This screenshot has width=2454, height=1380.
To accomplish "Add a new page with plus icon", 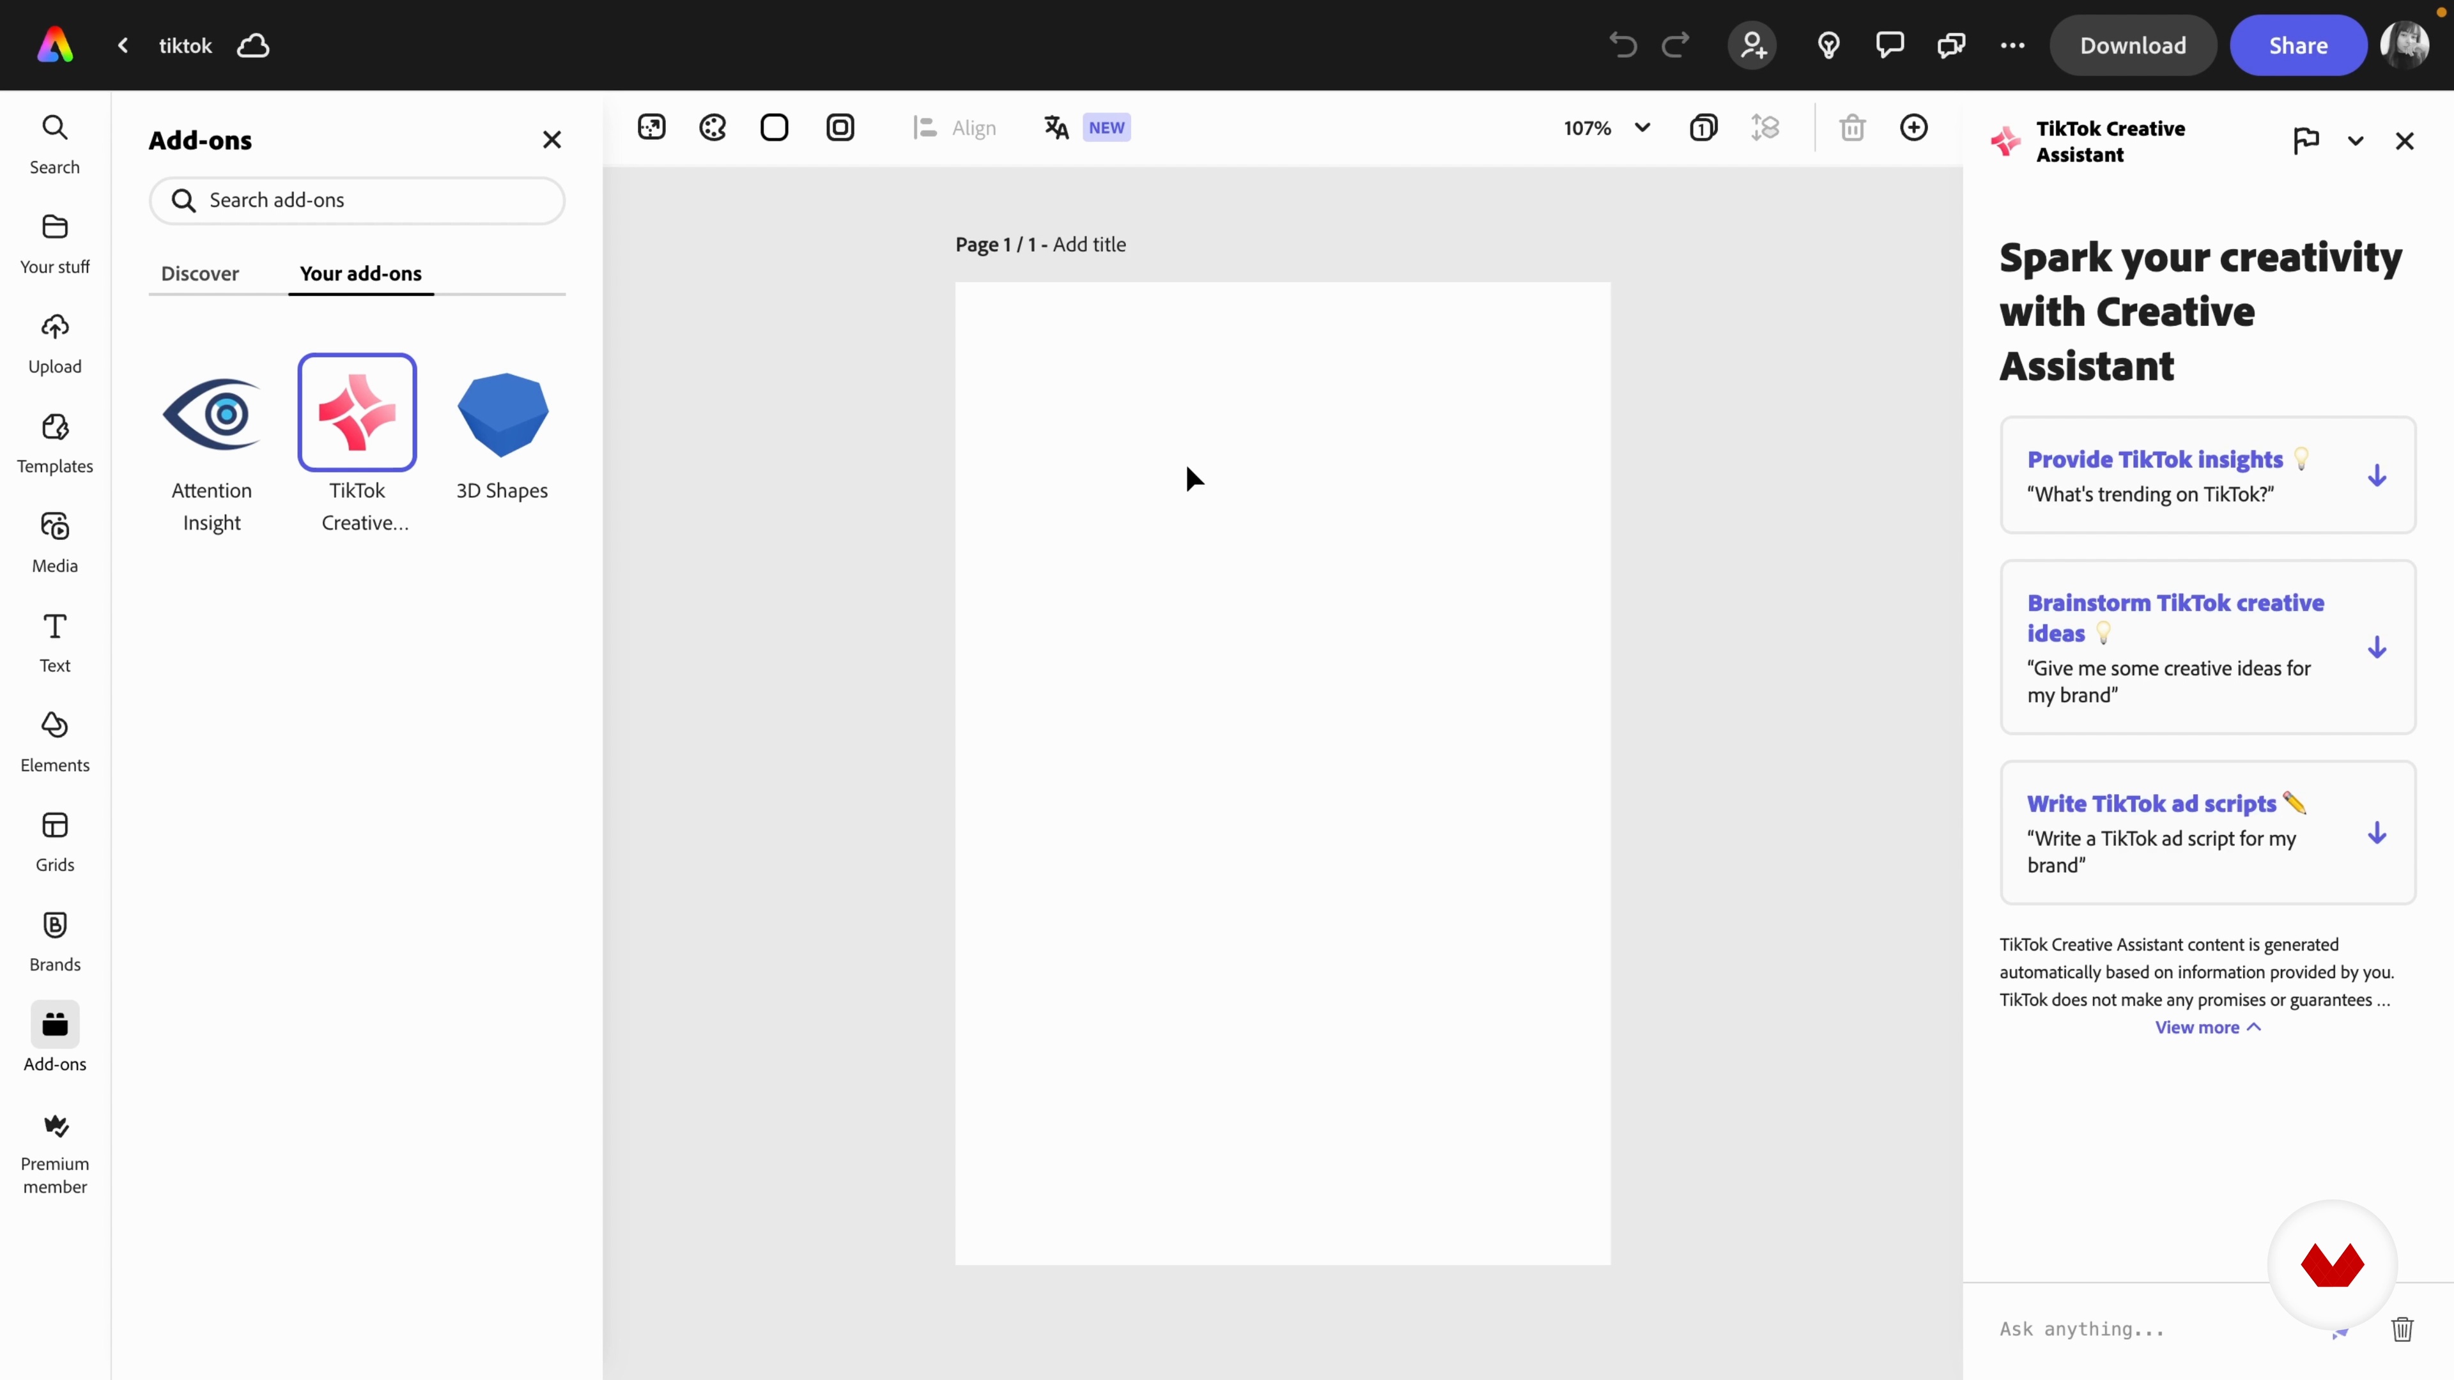I will tap(1914, 128).
